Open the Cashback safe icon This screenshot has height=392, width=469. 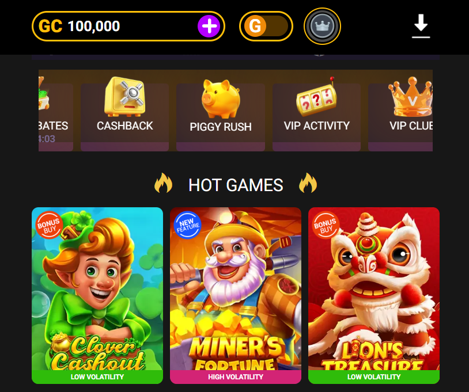coord(125,97)
